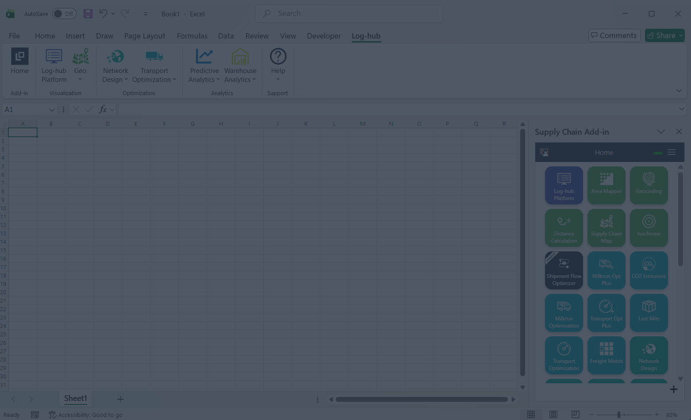Open the Transport Optimization tile in pane
Screen dimensions: 691x420
coord(564,355)
